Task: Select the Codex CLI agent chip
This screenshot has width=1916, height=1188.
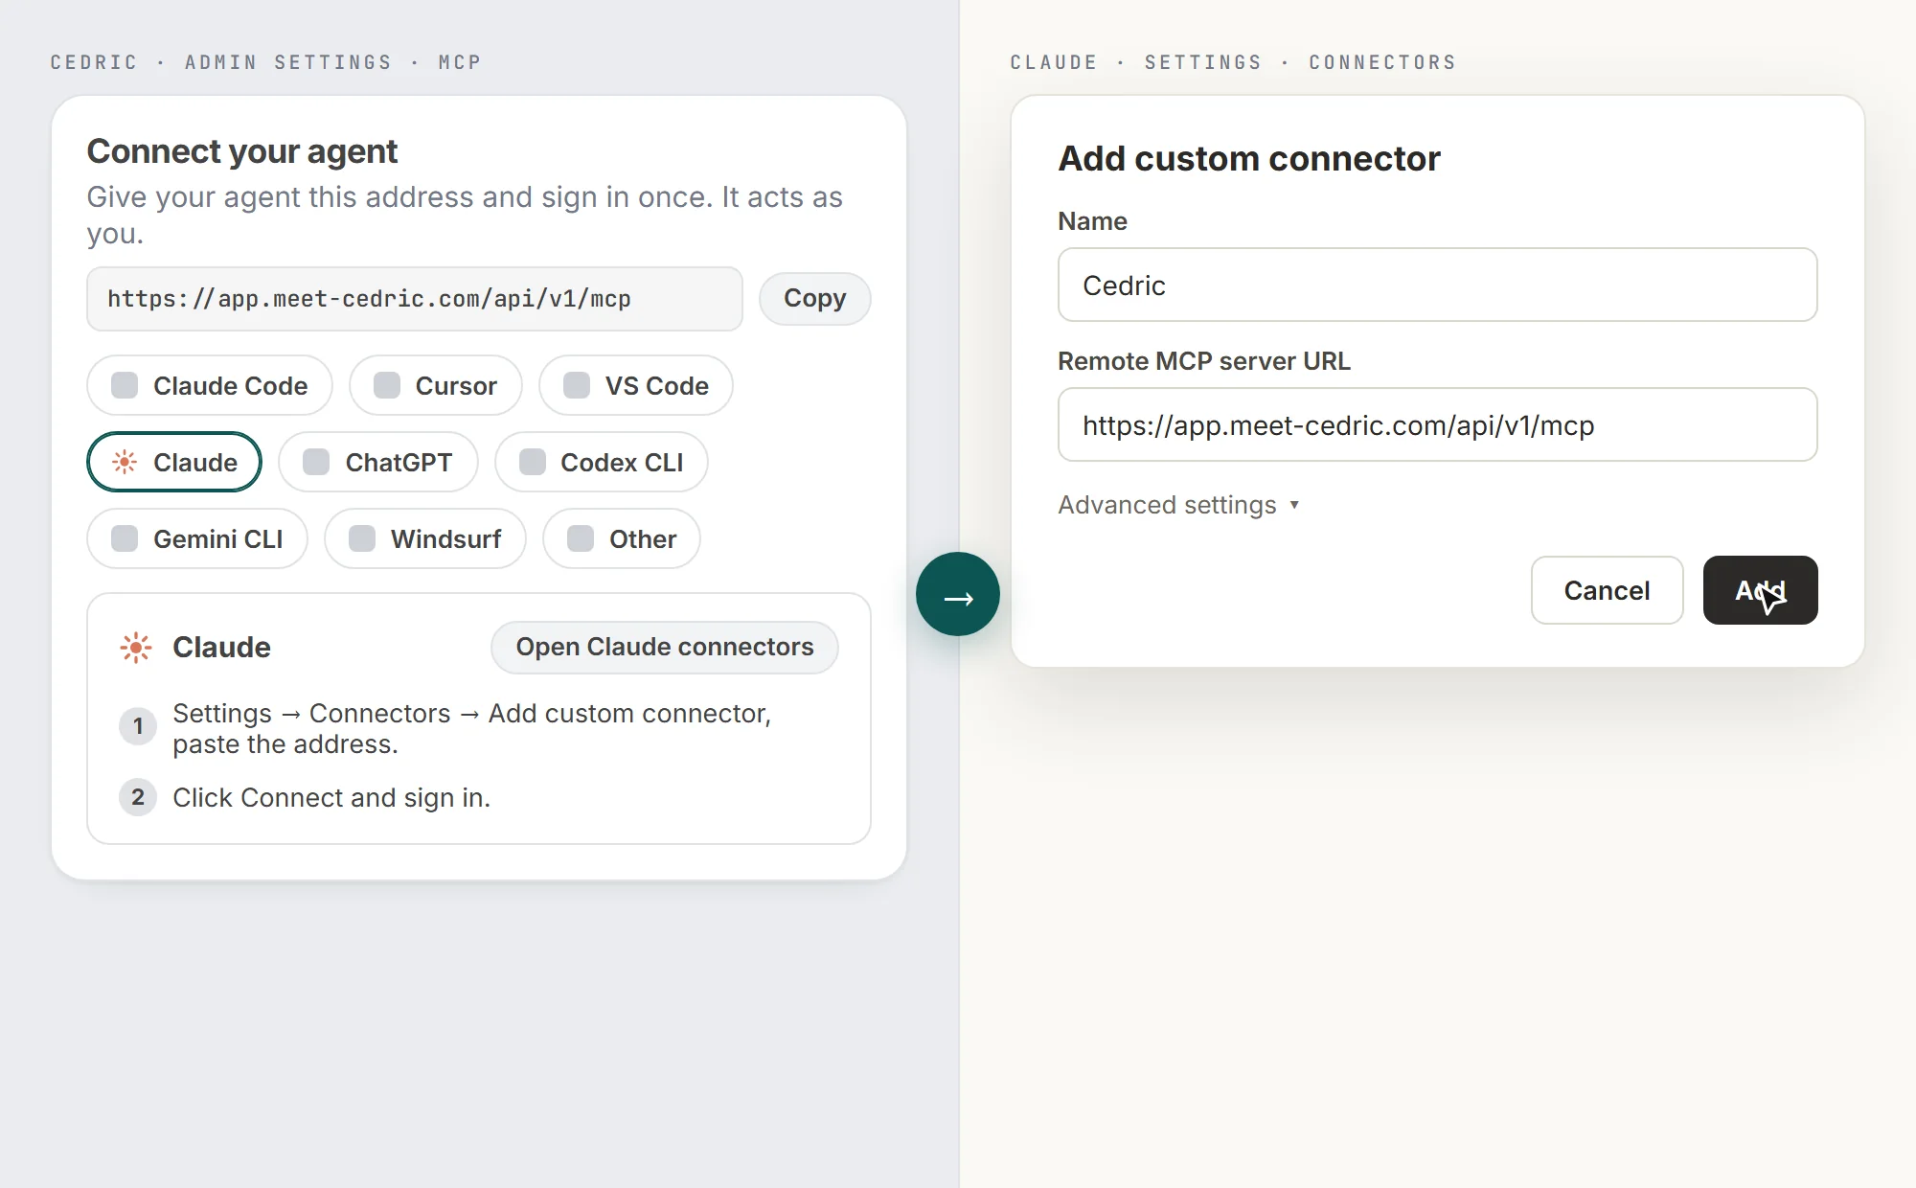Action: coord(602,462)
